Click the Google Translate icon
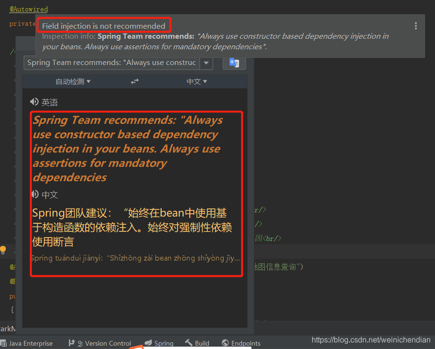This screenshot has height=349, width=435. (234, 63)
